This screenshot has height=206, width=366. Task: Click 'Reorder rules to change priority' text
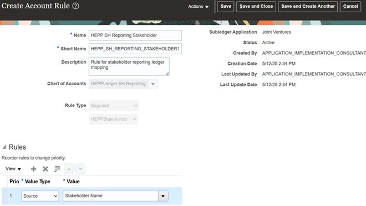[x=34, y=158]
